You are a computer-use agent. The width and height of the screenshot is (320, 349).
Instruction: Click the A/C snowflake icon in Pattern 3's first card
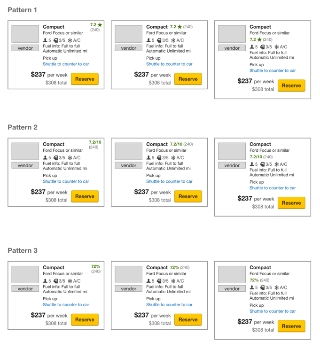[70, 281]
